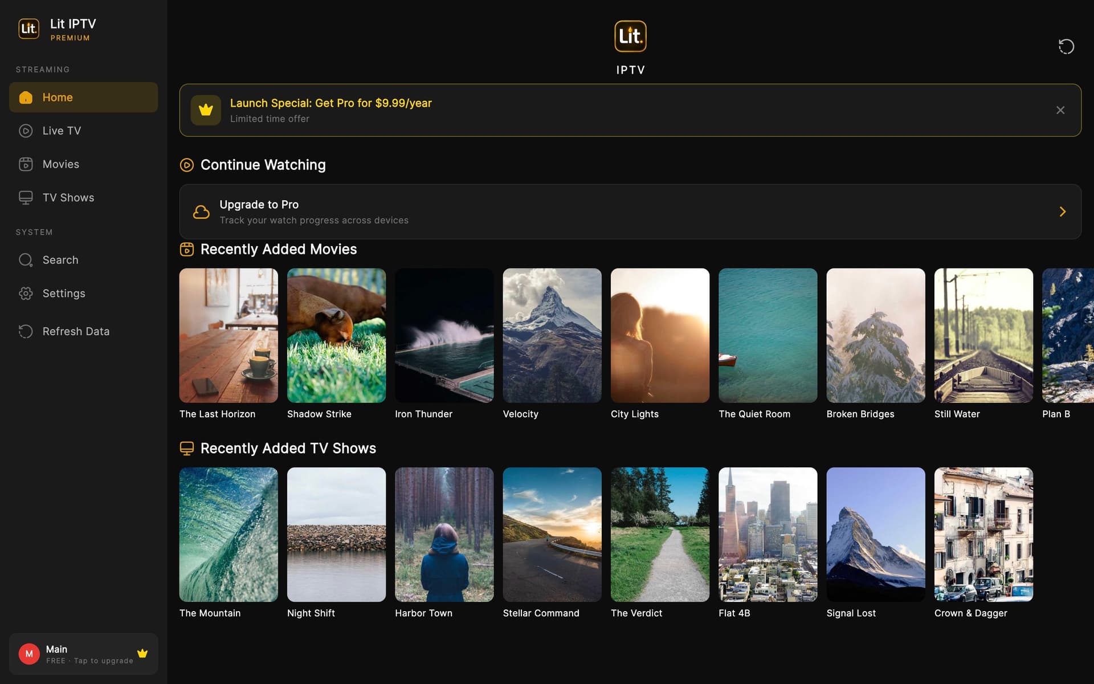1094x684 pixels.
Task: Open the Shadow Strike movie poster
Action: click(336, 335)
